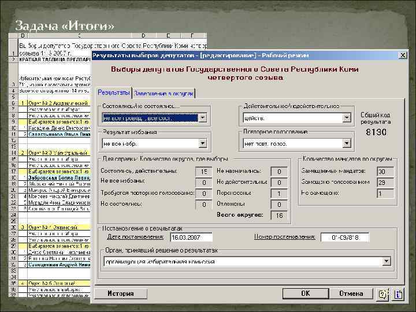Click the Замещено голосованием value 29
The width and height of the screenshot is (416, 312).
(x=385, y=183)
